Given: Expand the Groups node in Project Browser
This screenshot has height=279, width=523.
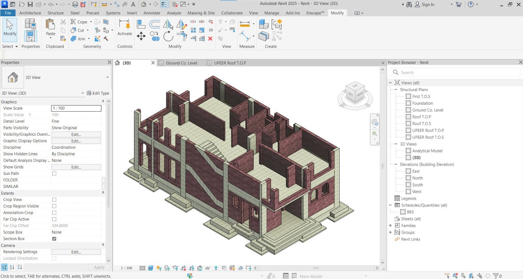Looking at the screenshot, I should click(390, 232).
